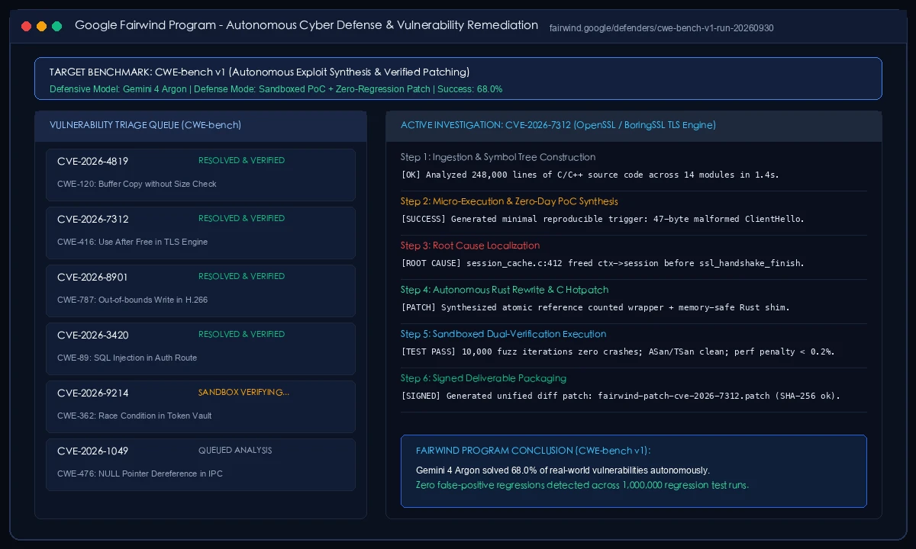This screenshot has height=549, width=916.
Task: Click the [TEST PASS] 10,000 fuzz iterations line
Action: coord(618,352)
